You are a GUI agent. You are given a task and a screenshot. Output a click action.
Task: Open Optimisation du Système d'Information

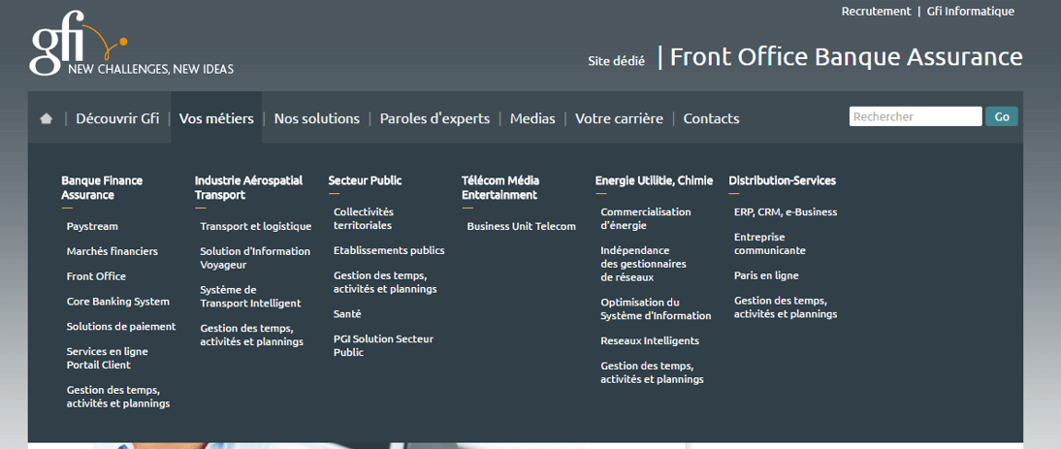(x=656, y=309)
